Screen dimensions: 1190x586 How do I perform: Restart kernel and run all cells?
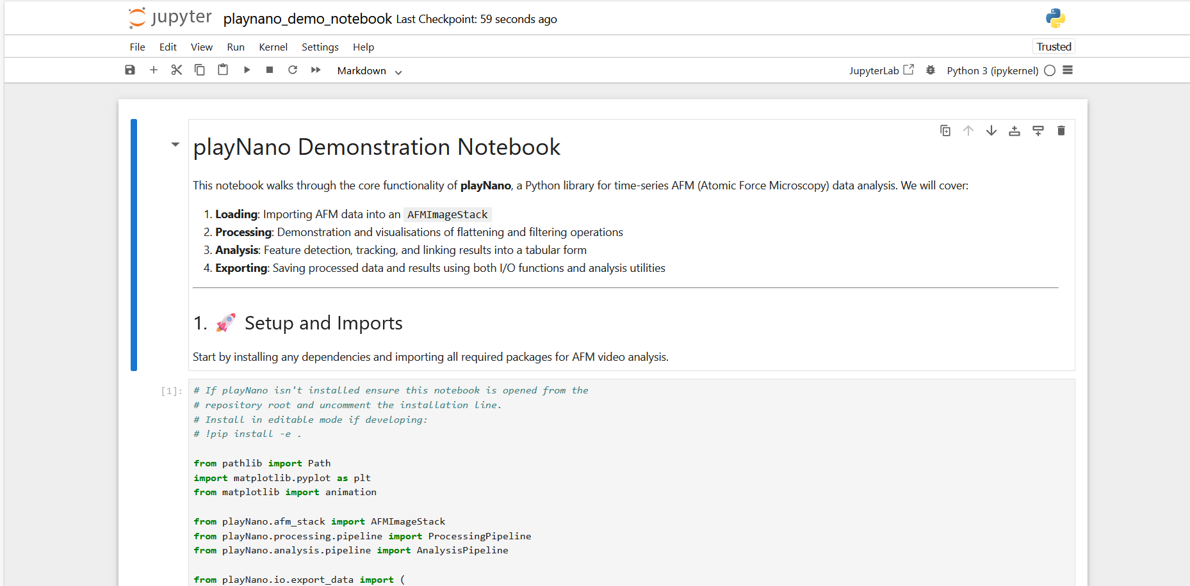[316, 70]
